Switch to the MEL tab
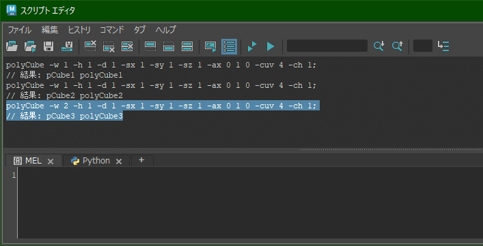This screenshot has width=483, height=246. coord(33,161)
